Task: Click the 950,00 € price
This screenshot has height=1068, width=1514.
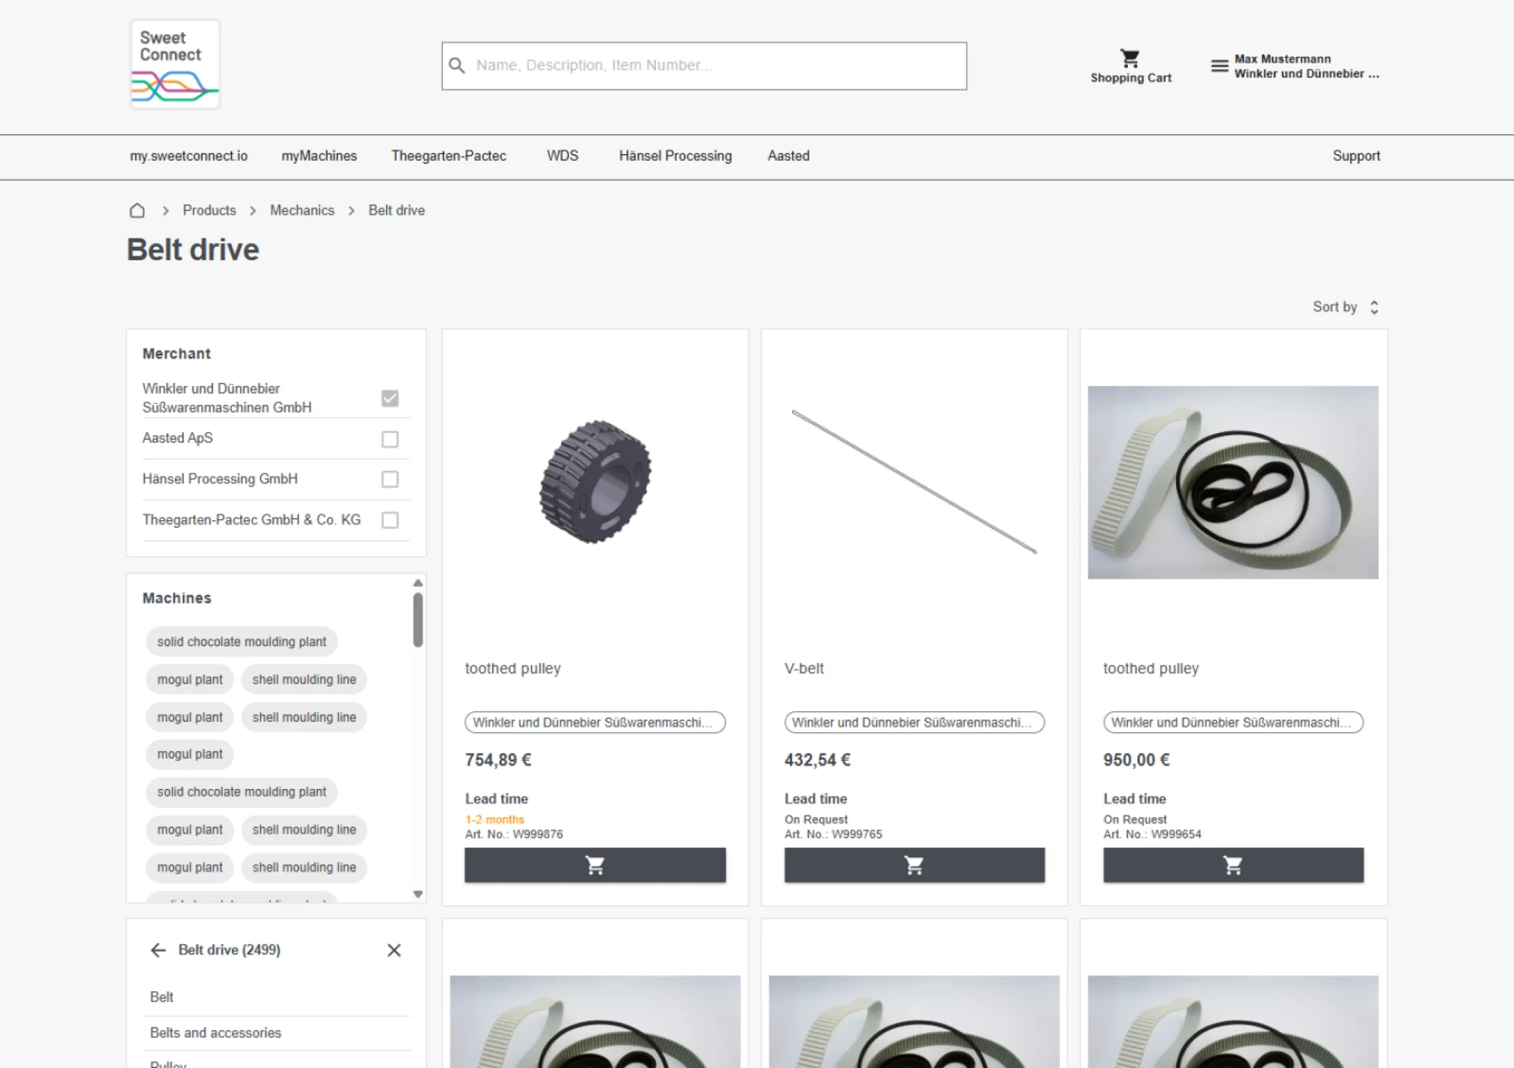Action: (x=1137, y=760)
